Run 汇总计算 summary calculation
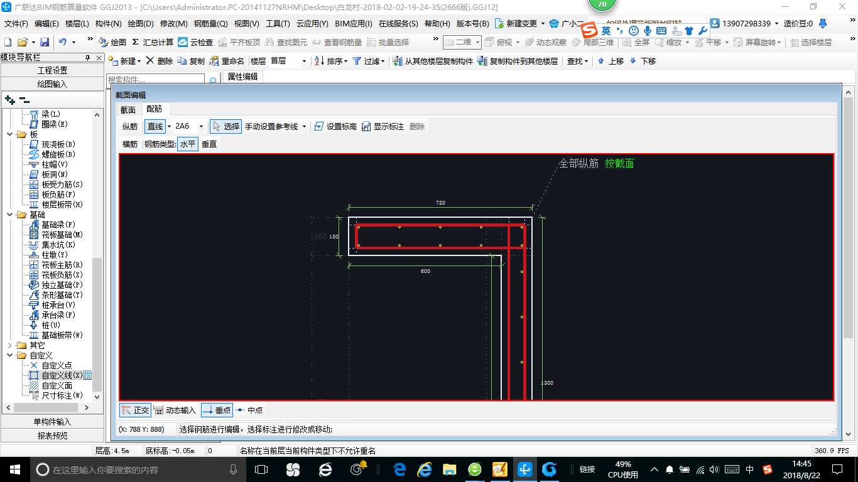The width and height of the screenshot is (858, 482). coord(153,42)
